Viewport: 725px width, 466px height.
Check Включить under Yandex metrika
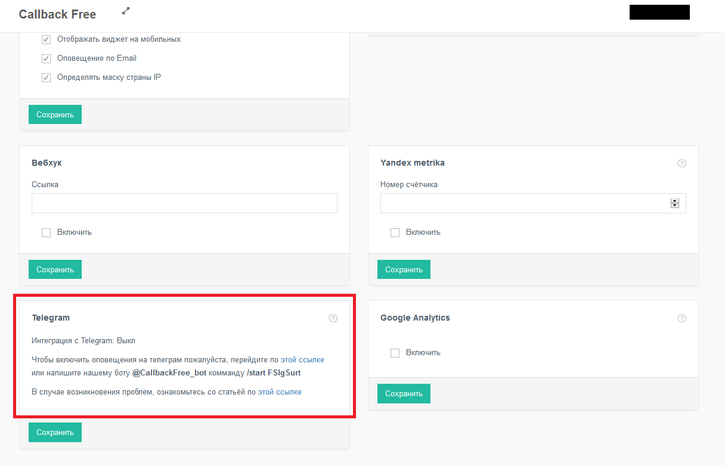point(395,233)
